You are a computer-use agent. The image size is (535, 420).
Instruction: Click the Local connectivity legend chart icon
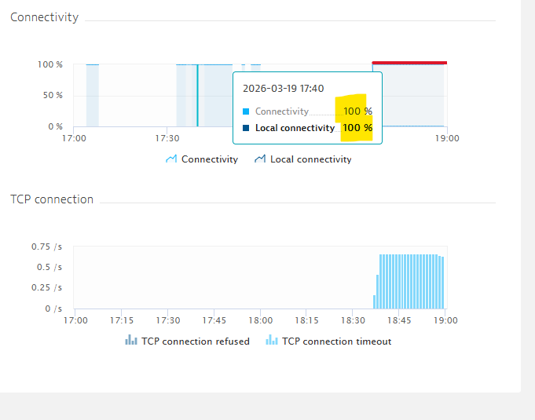click(x=260, y=159)
